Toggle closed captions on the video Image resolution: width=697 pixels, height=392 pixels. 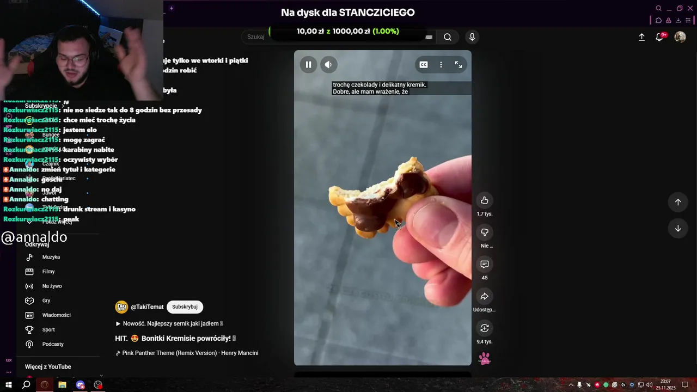tap(424, 64)
